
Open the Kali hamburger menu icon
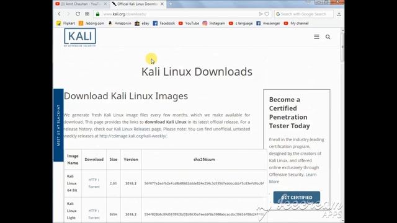pyautogui.click(x=316, y=37)
